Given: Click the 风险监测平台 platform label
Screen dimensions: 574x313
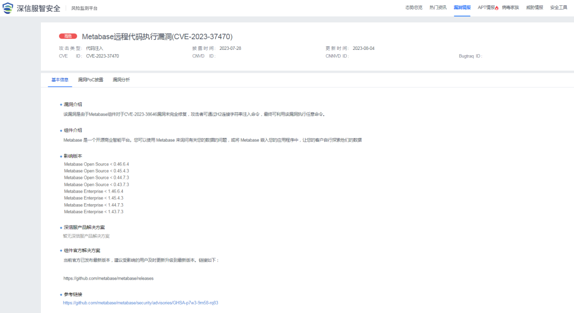Looking at the screenshot, I should [84, 8].
